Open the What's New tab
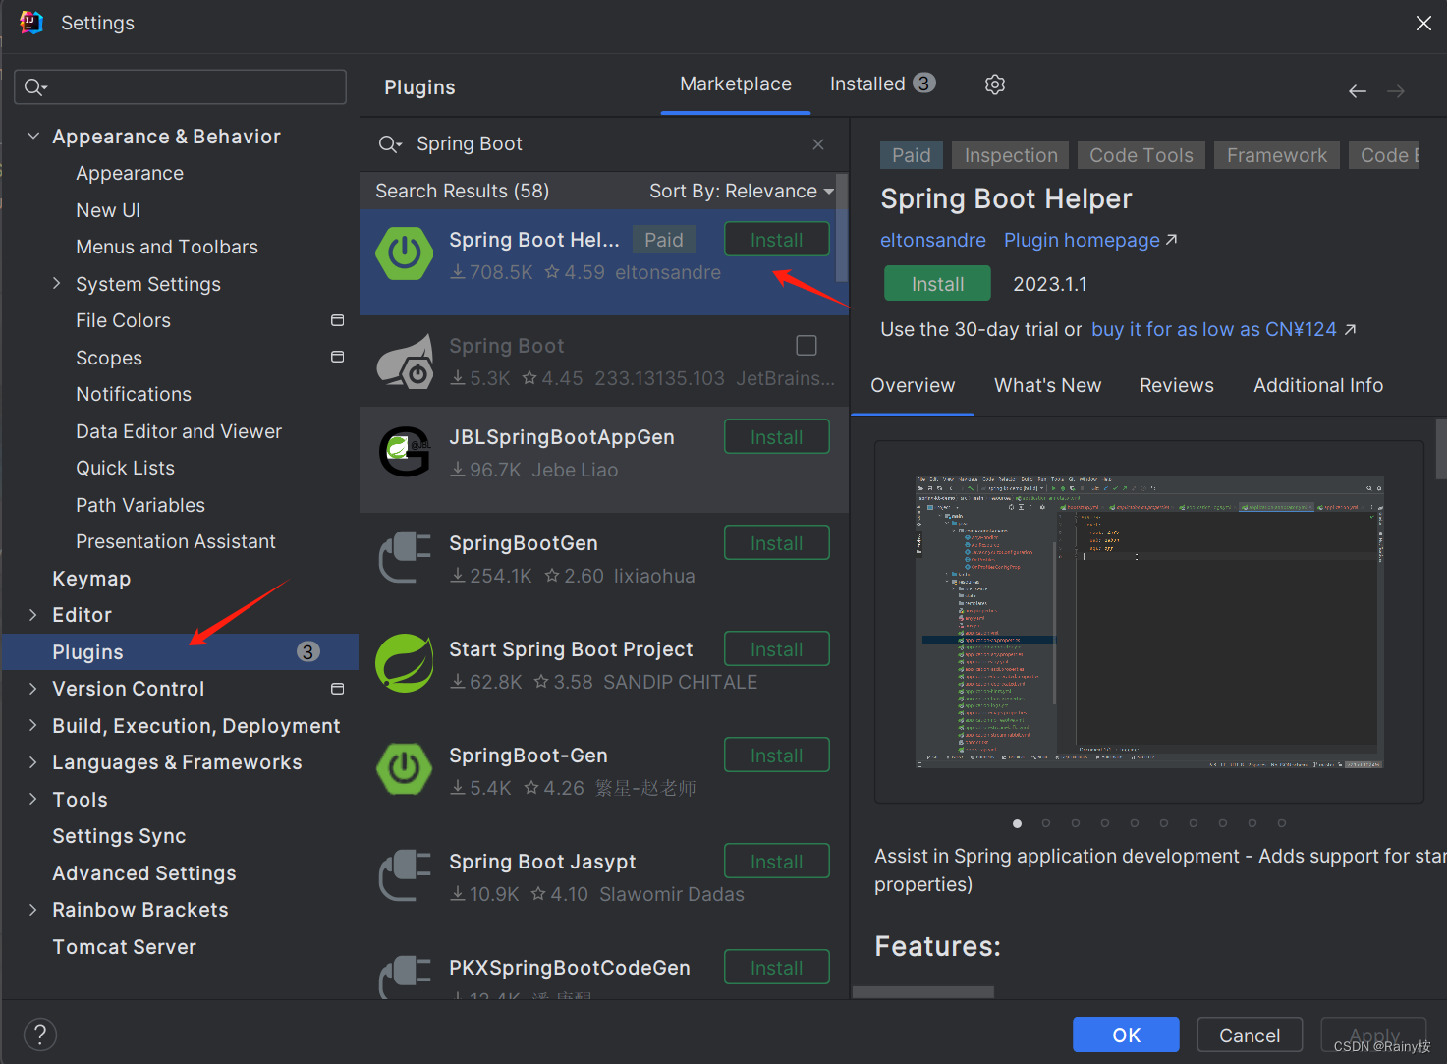 point(1047,385)
